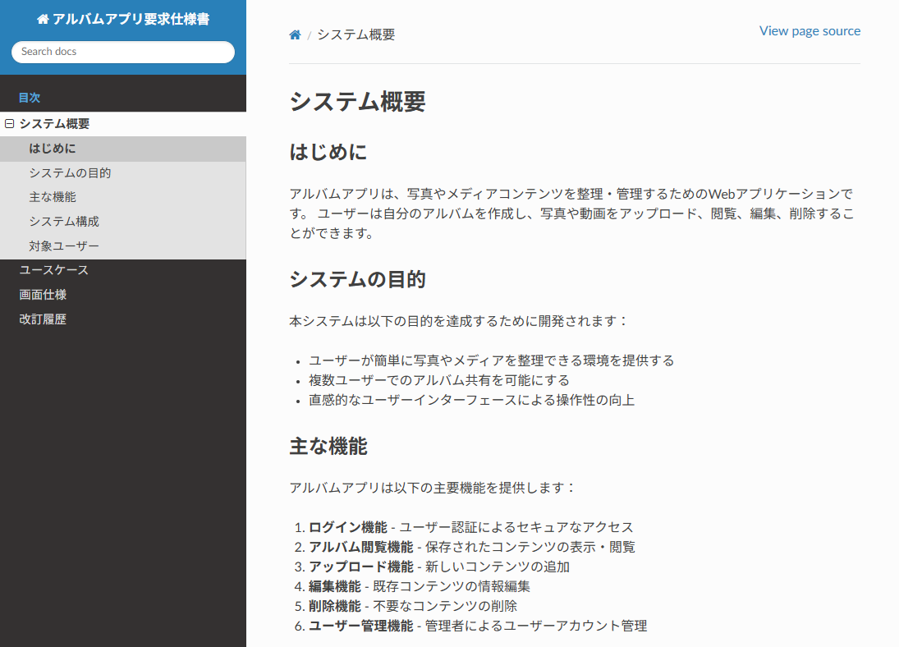Image resolution: width=899 pixels, height=647 pixels.
Task: Select 主な機能 in the sidebar submenu
Action: pos(53,197)
